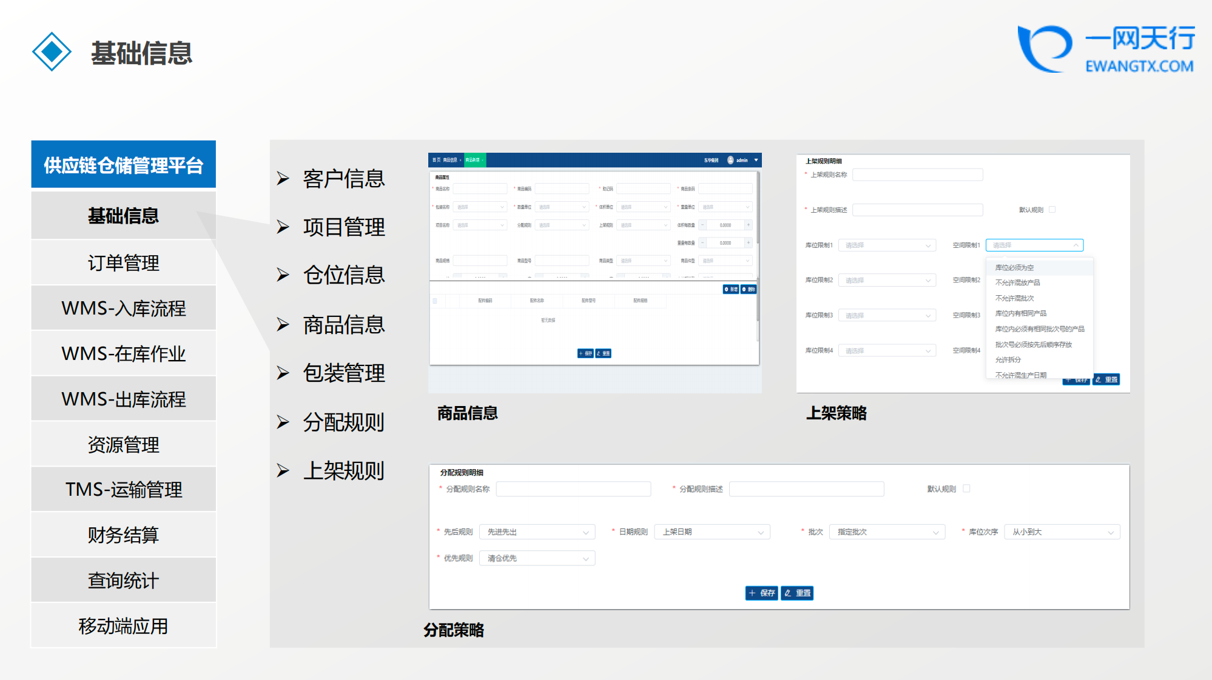Click the plus stepper on 体积每数量 field

click(749, 225)
